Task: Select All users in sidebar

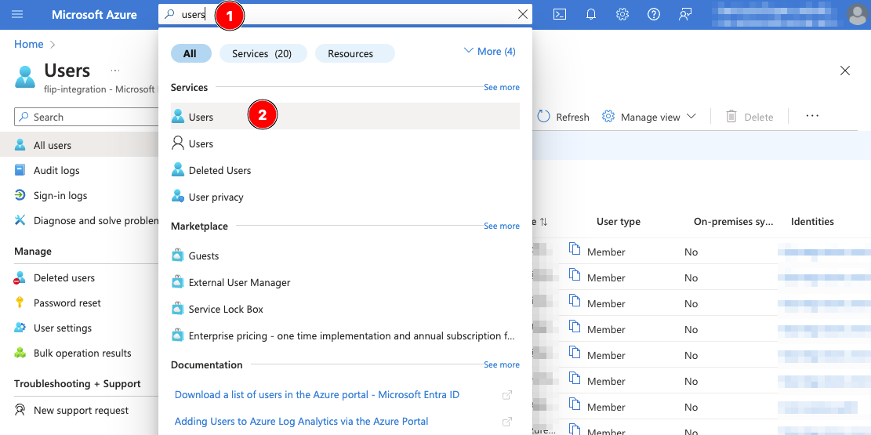Action: [x=79, y=145]
